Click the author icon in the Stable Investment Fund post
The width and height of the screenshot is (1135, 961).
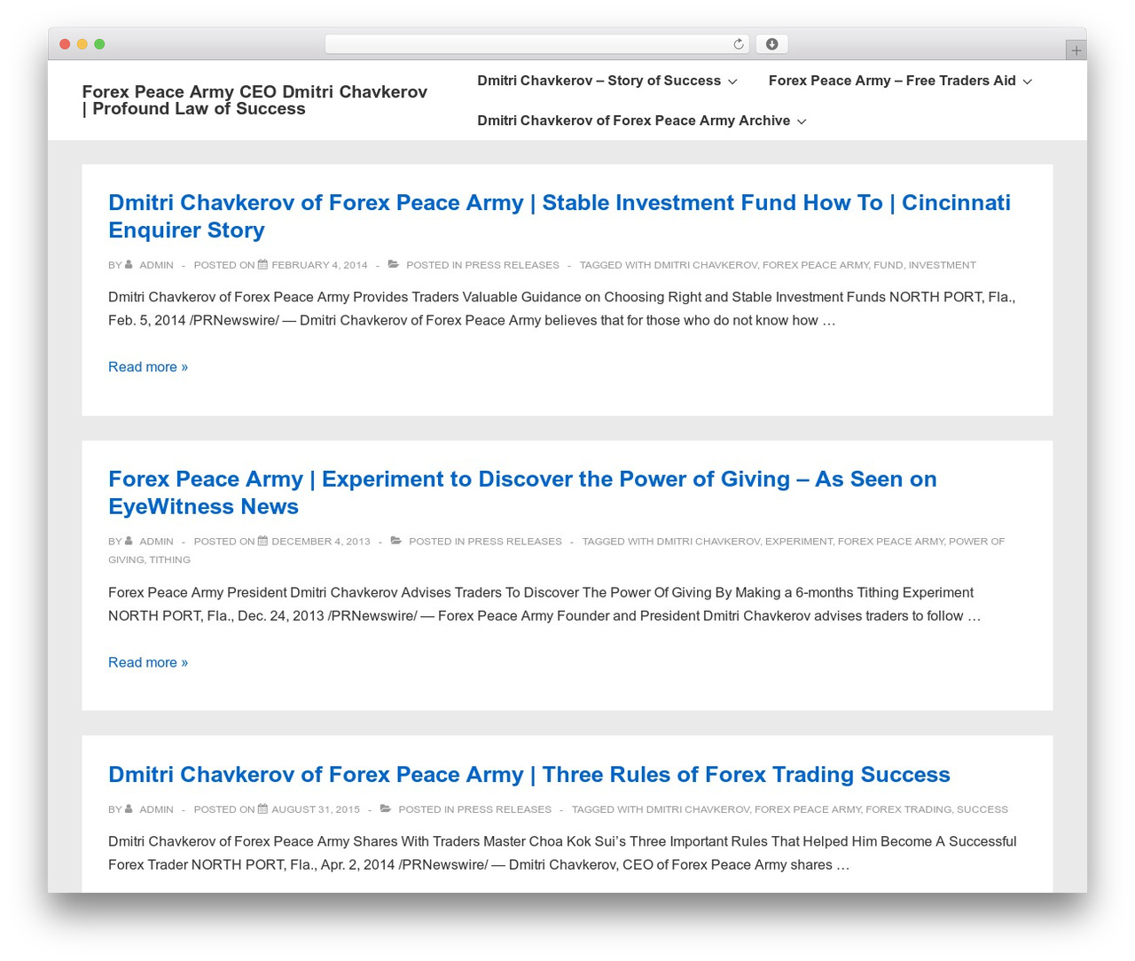tap(129, 264)
